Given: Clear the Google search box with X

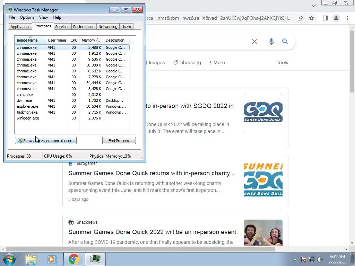Looking at the screenshot, I should pyautogui.click(x=254, y=42).
